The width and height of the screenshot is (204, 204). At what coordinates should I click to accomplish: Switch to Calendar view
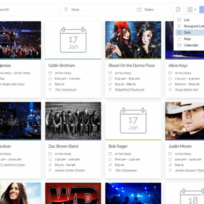tap(190, 45)
